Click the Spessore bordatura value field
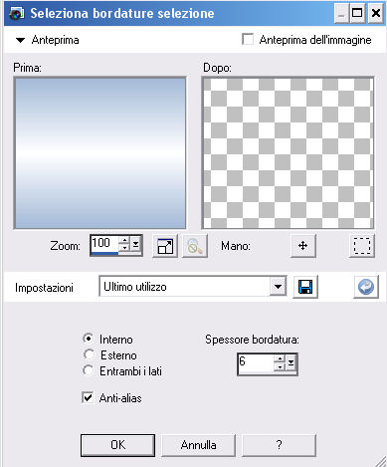Screen dimensions: 387x467 click(256, 363)
